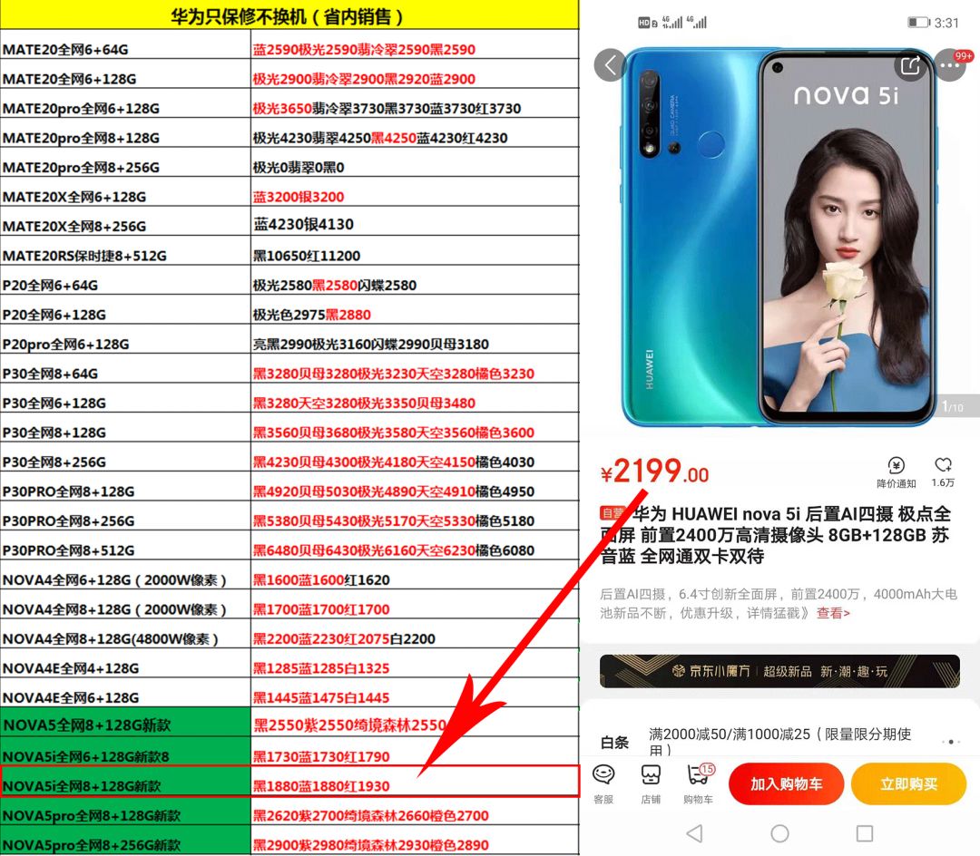Select cell MATE20全网6+128G
Screen dimensions: 980x856
pyautogui.click(x=125, y=74)
